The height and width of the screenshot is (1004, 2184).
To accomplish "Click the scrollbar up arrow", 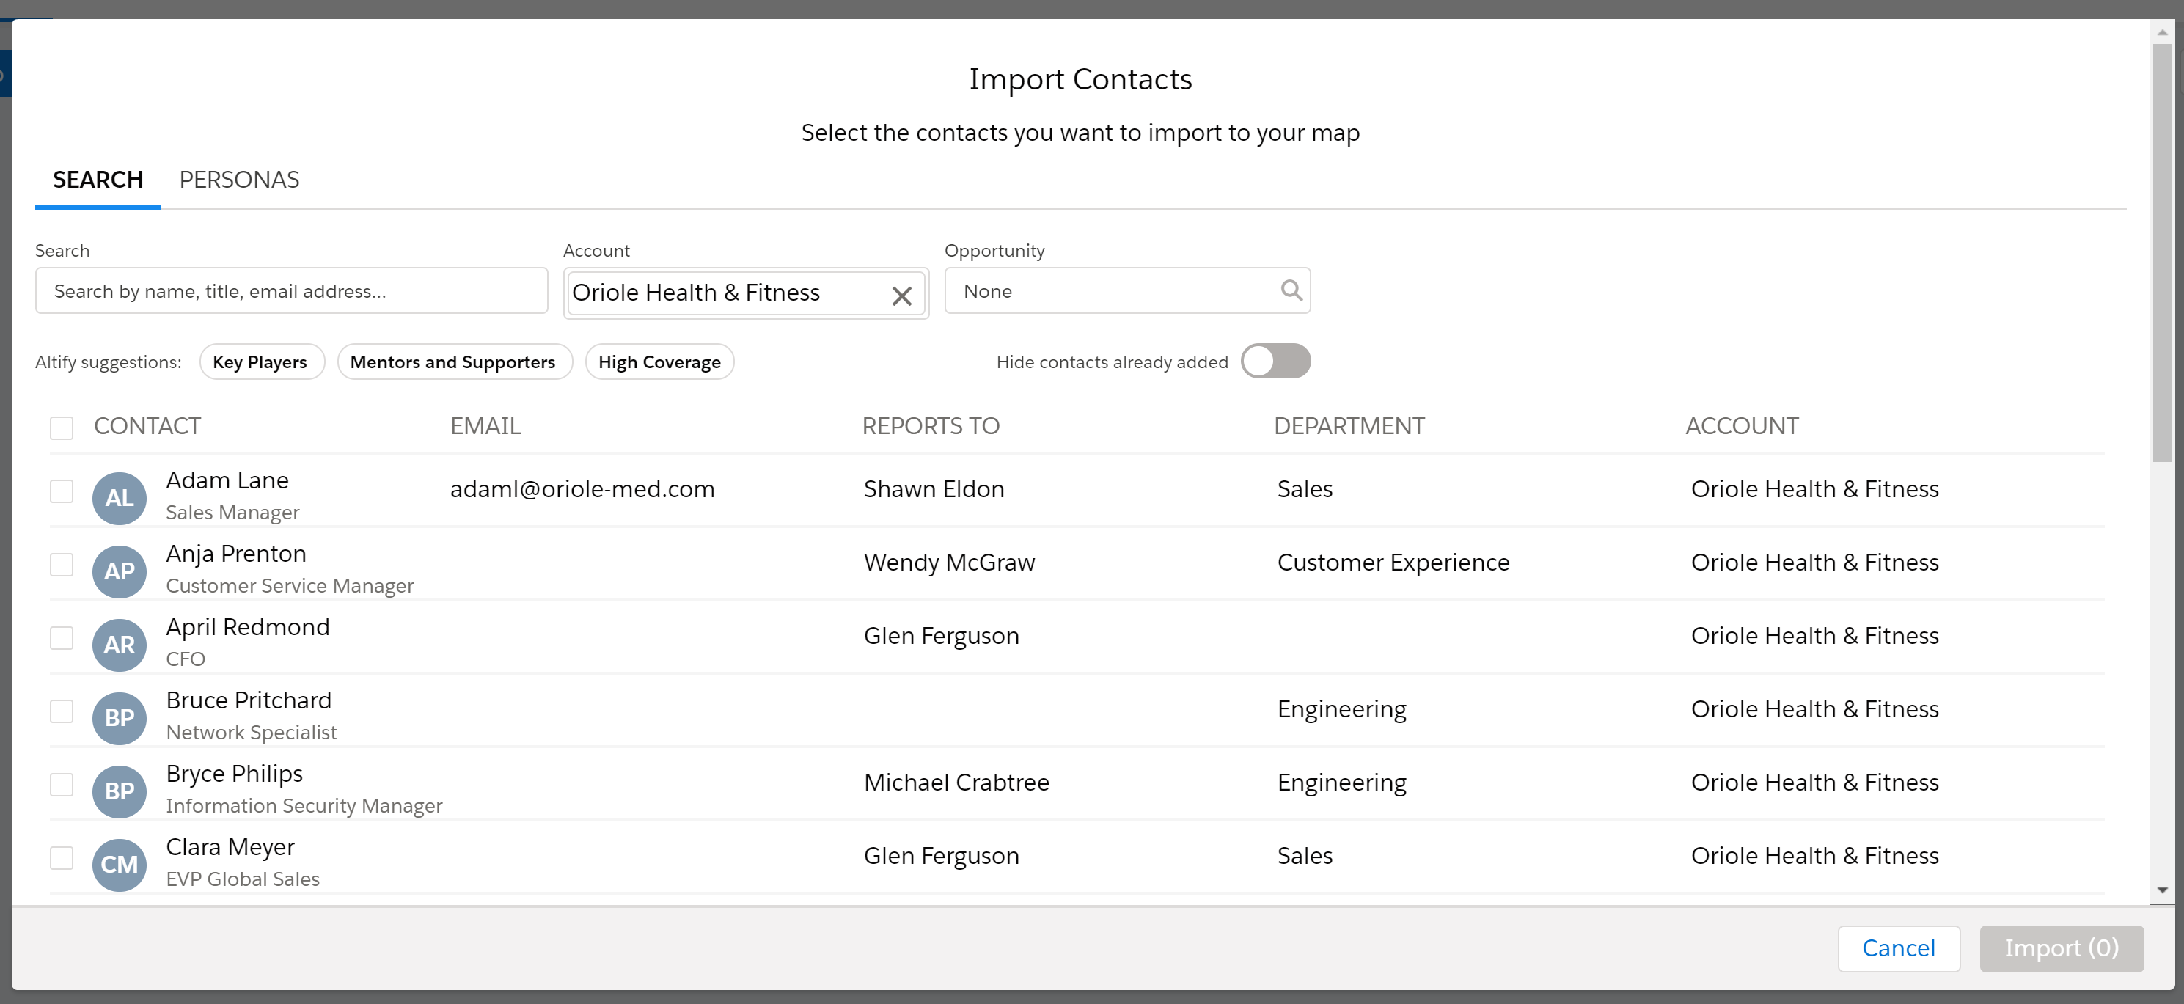I will click(x=2162, y=32).
